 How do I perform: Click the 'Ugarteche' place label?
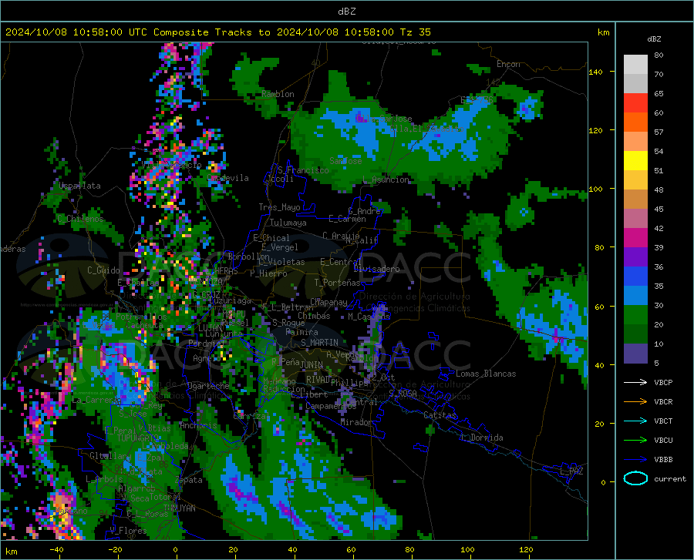click(x=208, y=385)
